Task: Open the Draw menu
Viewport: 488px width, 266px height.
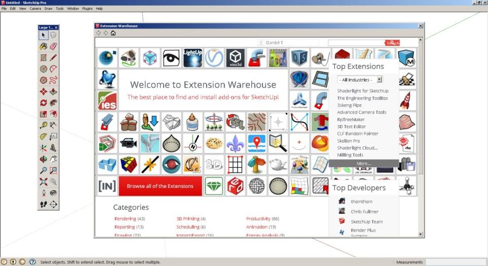Action: (x=48, y=9)
